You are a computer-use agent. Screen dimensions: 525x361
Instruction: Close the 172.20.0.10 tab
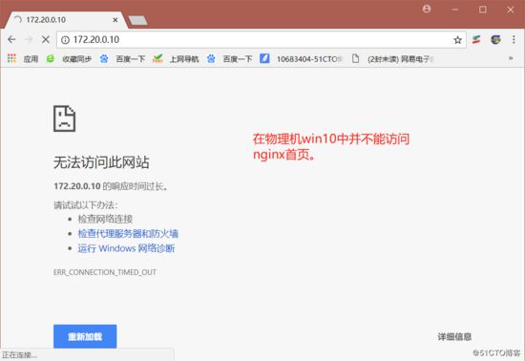[115, 20]
